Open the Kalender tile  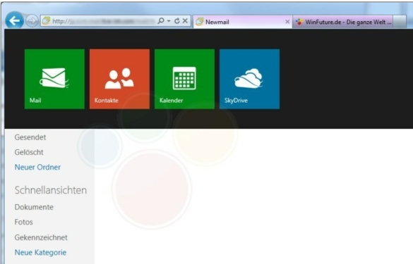tap(184, 79)
